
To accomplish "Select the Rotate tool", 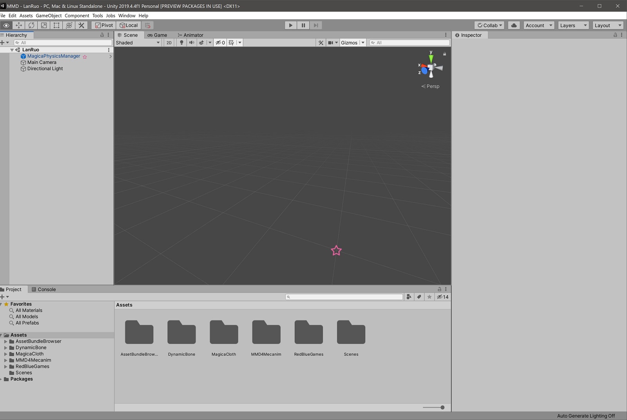I will (x=31, y=25).
